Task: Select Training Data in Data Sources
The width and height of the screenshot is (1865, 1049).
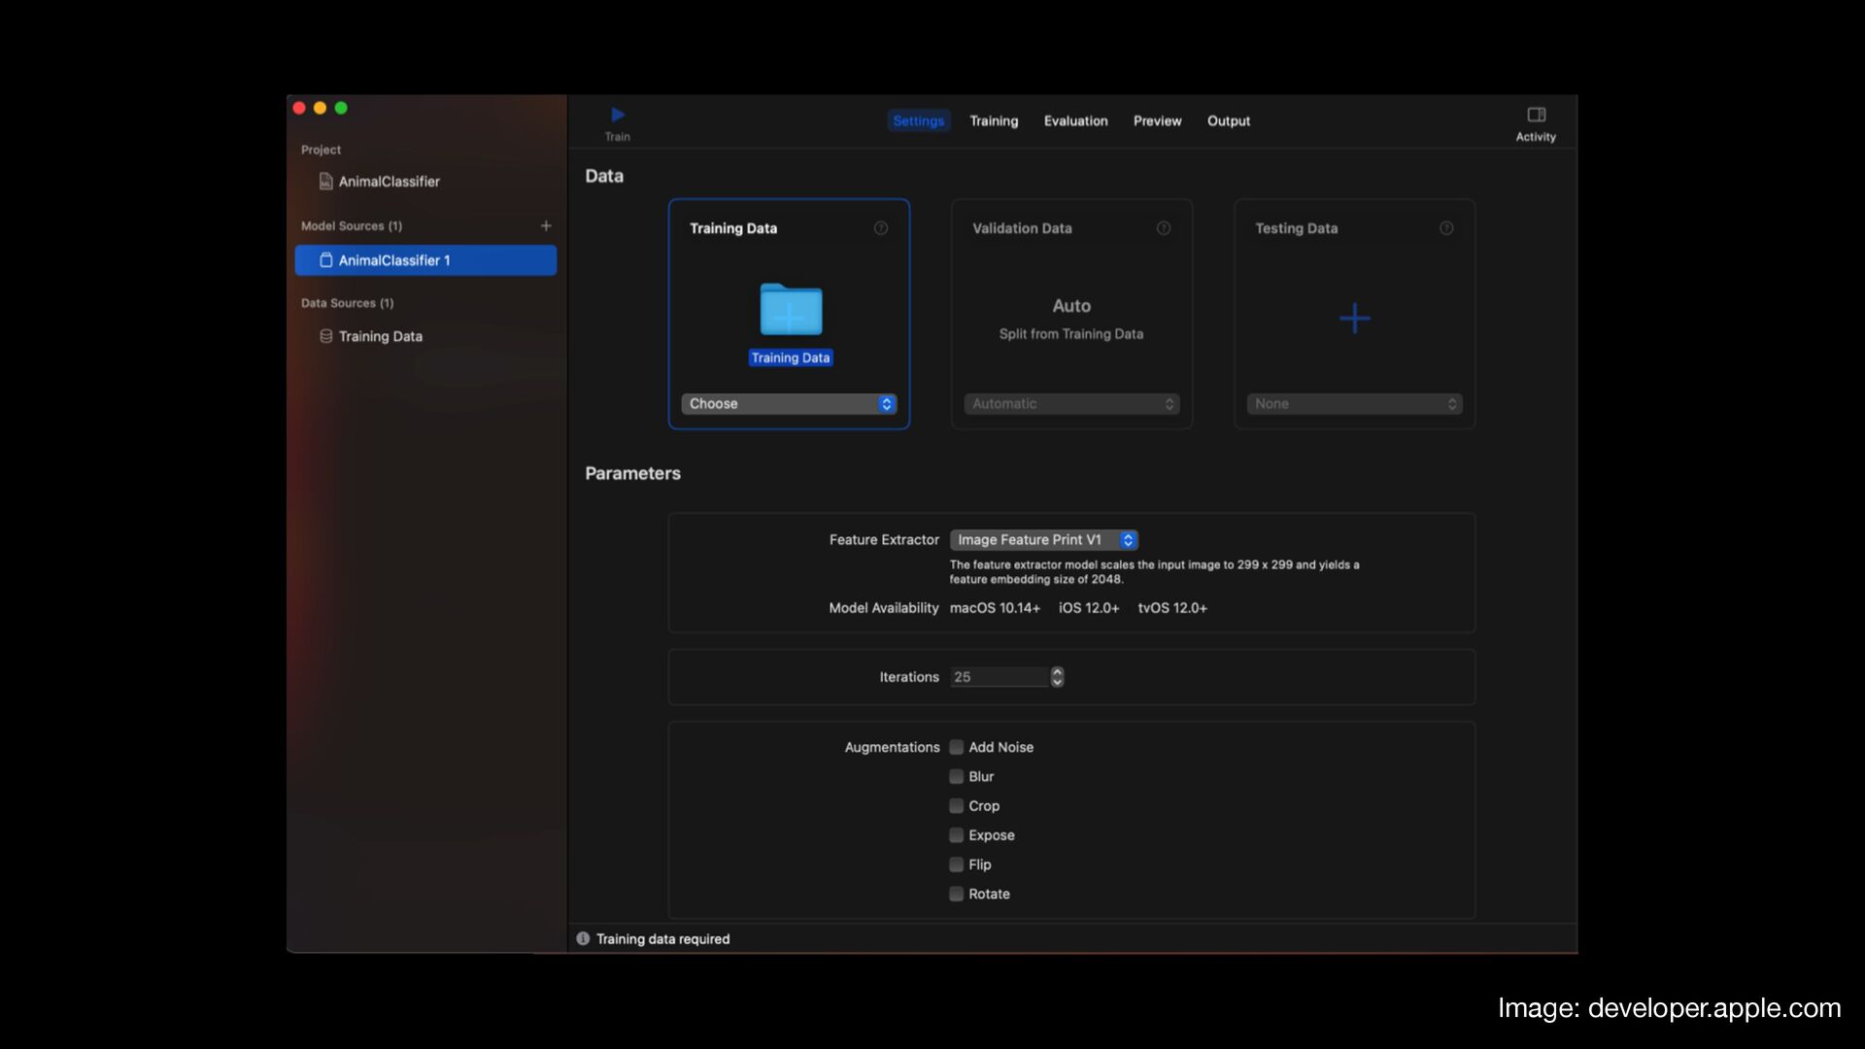Action: point(380,337)
